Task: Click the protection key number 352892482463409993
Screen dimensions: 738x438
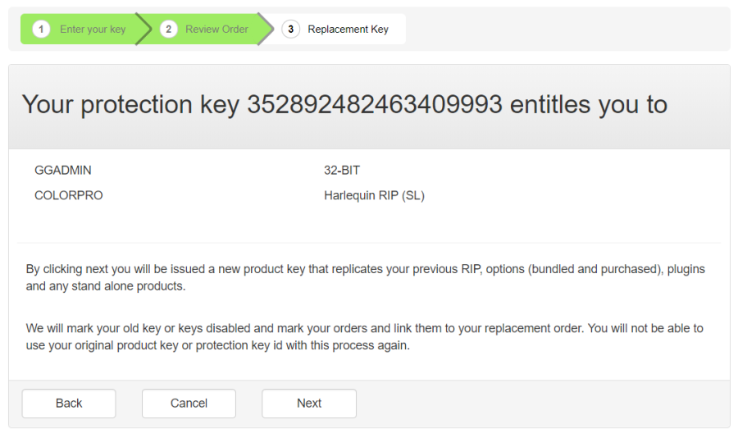Action: [375, 105]
